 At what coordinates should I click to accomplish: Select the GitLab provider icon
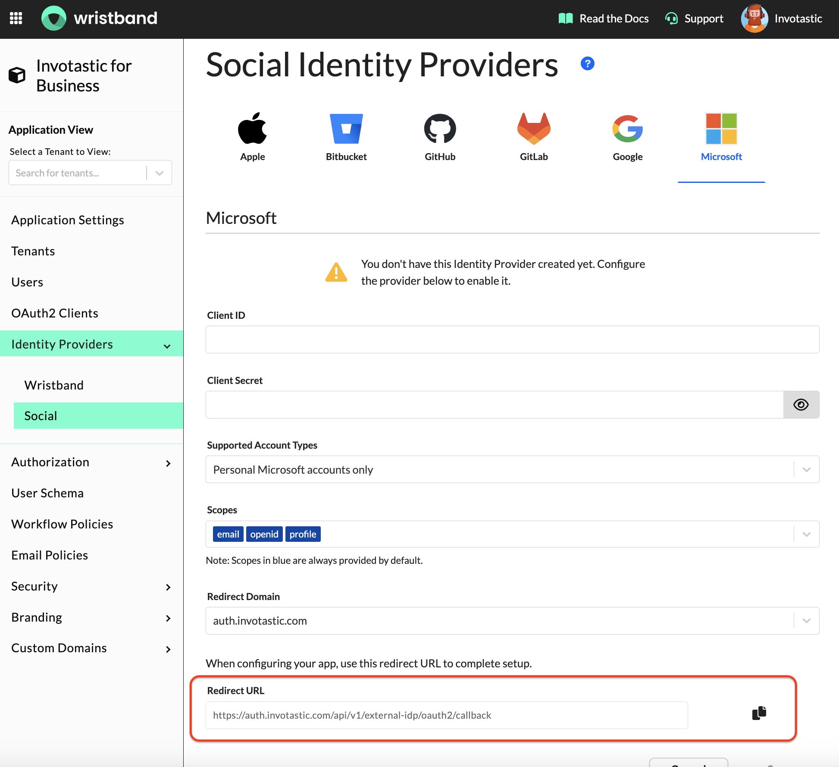(x=534, y=129)
